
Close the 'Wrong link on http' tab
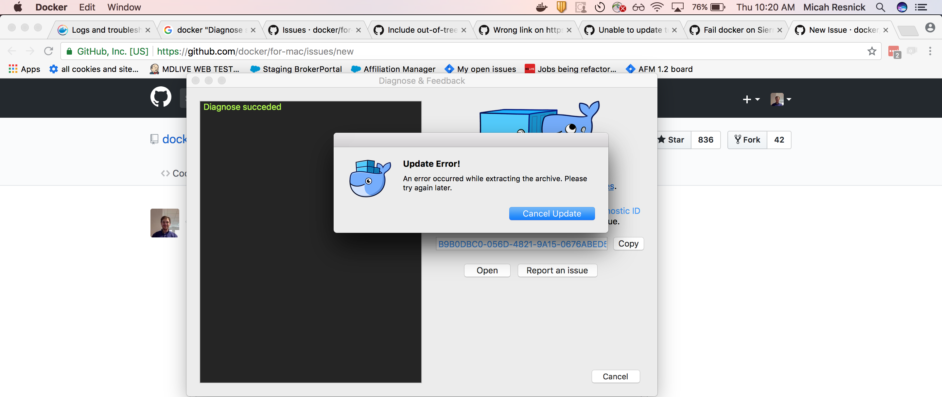point(569,30)
